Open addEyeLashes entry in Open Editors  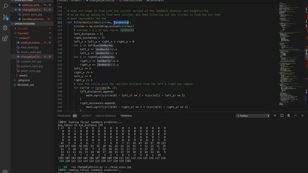[32, 5]
